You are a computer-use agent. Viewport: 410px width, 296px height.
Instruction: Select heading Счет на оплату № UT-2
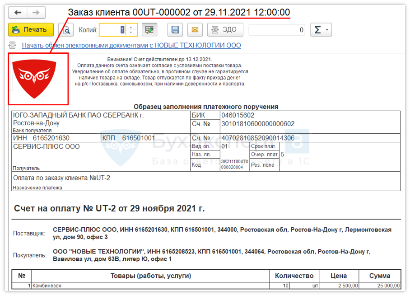109,208
